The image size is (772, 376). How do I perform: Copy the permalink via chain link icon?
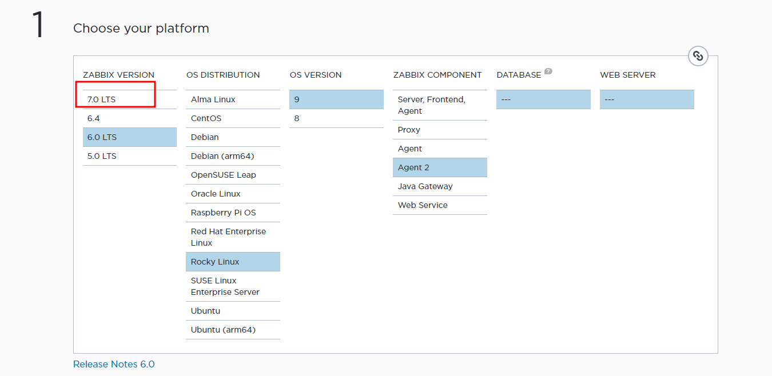698,56
